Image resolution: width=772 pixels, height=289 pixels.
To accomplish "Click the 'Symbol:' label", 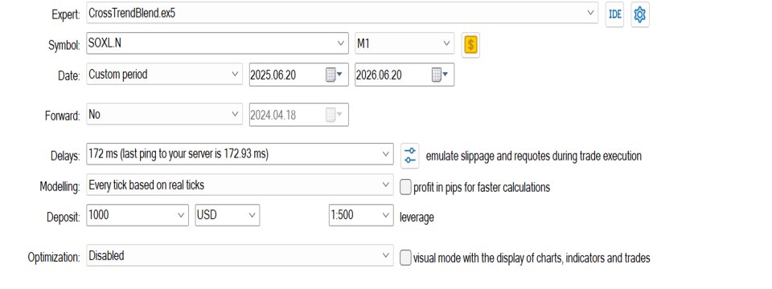I will point(64,45).
